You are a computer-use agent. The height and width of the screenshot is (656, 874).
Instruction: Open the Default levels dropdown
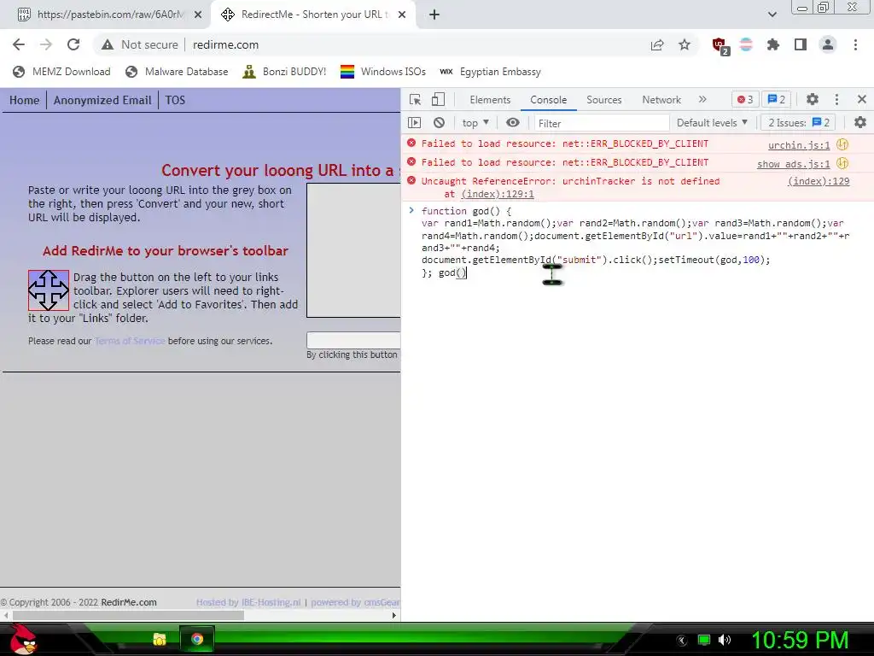(712, 123)
